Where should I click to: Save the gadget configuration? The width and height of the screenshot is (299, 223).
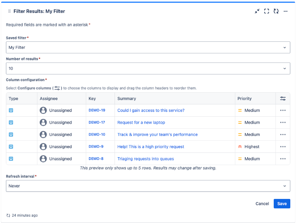[282, 204]
